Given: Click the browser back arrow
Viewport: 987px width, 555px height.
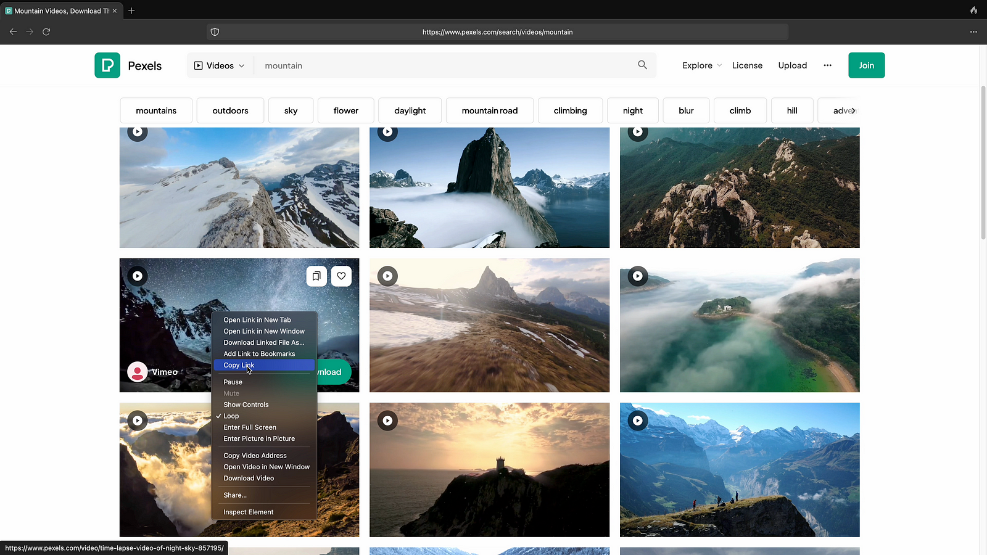Looking at the screenshot, I should (13, 31).
